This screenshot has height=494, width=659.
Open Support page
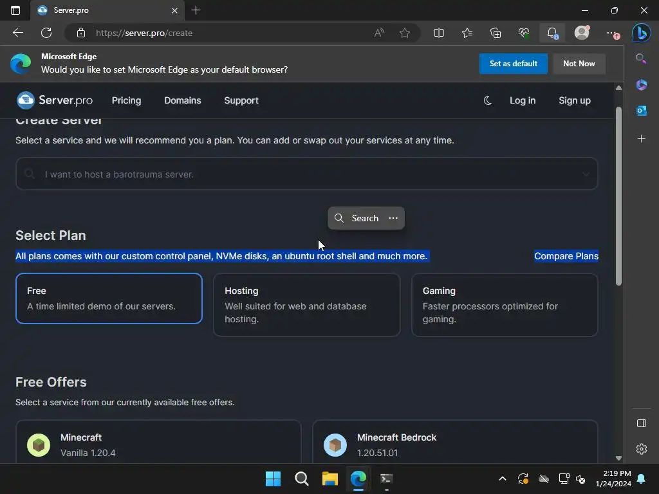click(x=241, y=100)
